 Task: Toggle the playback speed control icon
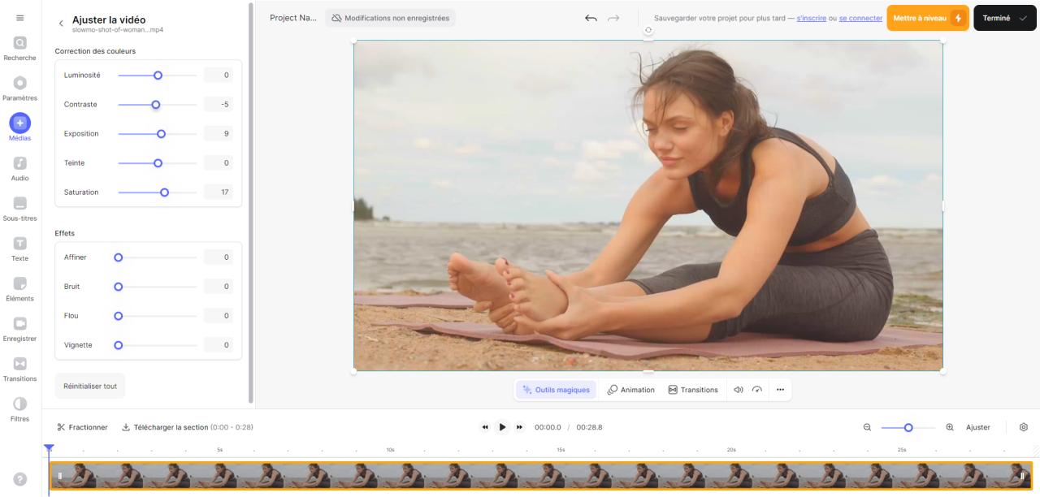[x=756, y=389]
